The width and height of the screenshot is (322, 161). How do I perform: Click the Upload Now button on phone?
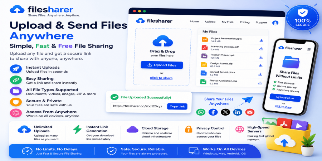tap(285, 98)
